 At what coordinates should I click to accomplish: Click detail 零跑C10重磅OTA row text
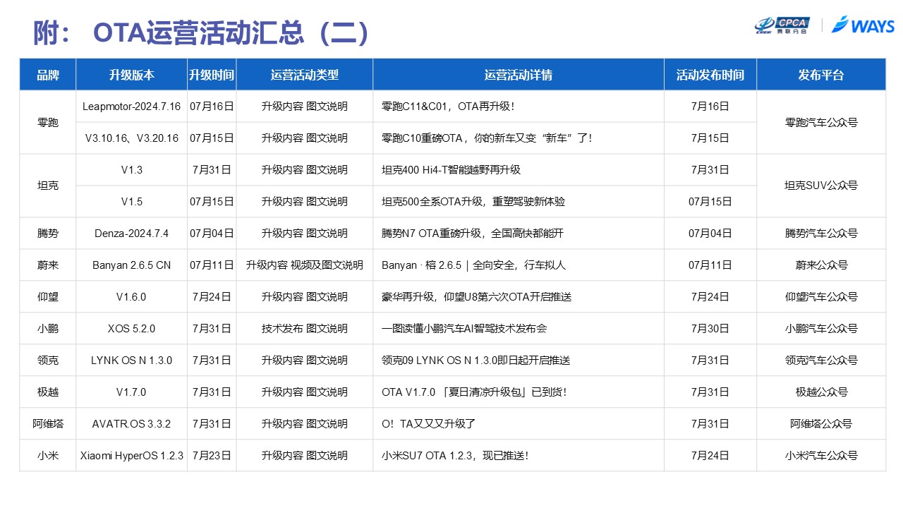click(x=487, y=138)
